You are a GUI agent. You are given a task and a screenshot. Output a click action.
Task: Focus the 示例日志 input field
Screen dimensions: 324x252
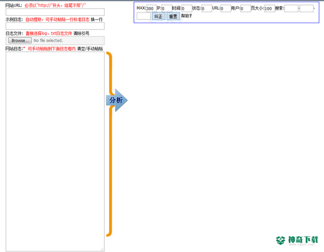(x=55, y=26)
